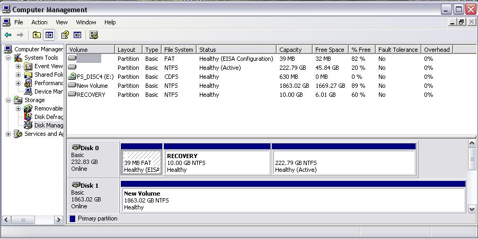Click the Primary partition legend color swatch
478x239 pixels.
pyautogui.click(x=72, y=218)
